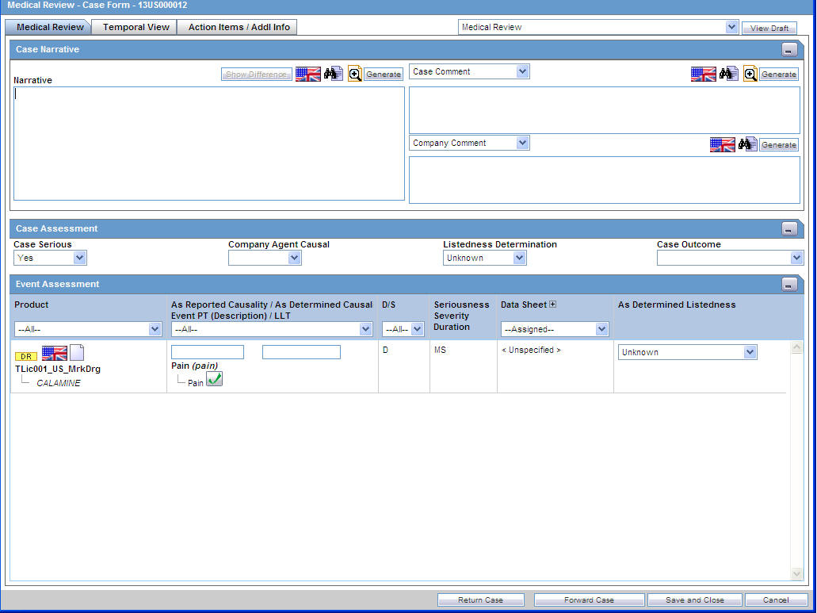Click the Narrative language flag icon

[x=308, y=74]
